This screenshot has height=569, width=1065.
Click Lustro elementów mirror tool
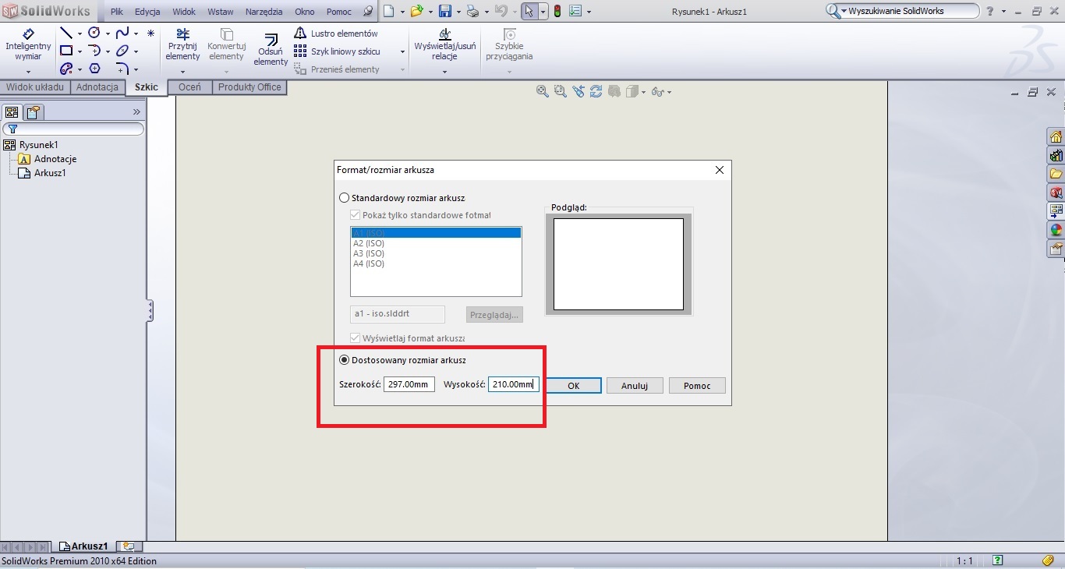pyautogui.click(x=336, y=34)
